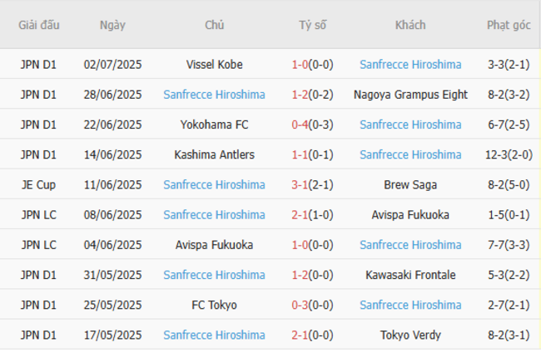The width and height of the screenshot is (541, 357).
Task: Select FC Tokyo home team name
Action: (214, 305)
